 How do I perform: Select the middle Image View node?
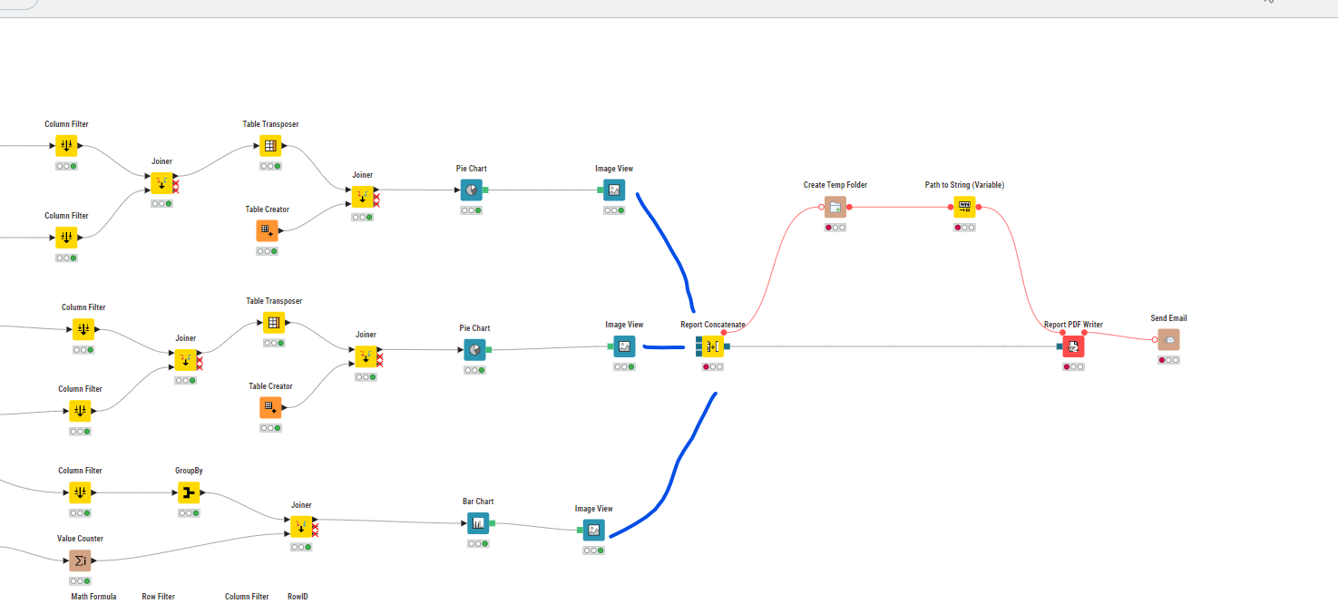point(622,346)
